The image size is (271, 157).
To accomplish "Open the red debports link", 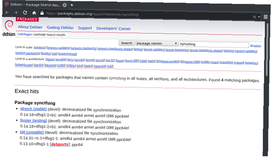I will coord(60,144).
